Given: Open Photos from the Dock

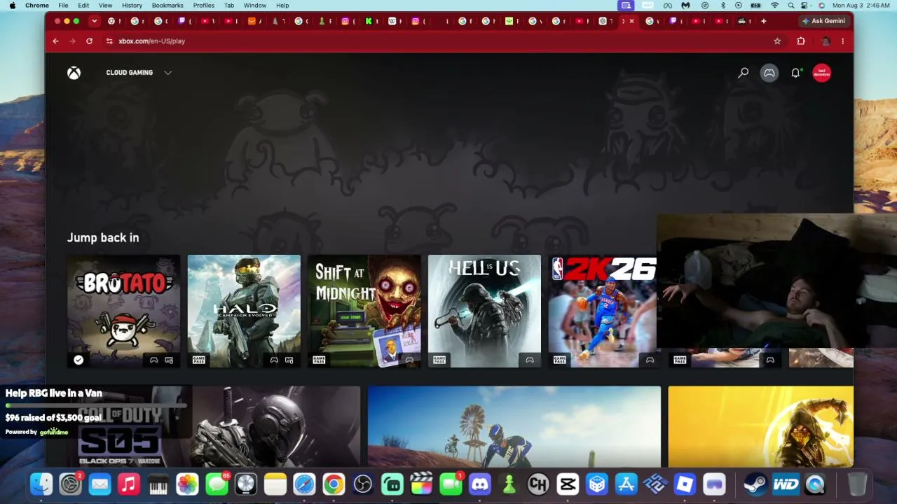Looking at the screenshot, I should (187, 484).
